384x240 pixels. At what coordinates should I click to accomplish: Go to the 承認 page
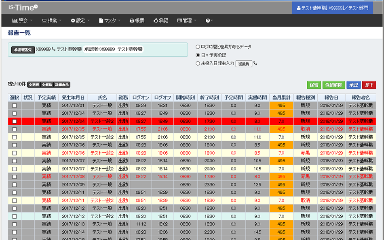point(160,21)
